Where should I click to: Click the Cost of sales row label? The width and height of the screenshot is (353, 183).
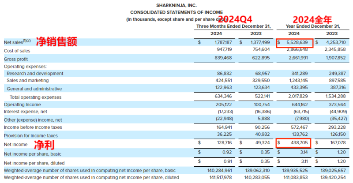[17, 51]
